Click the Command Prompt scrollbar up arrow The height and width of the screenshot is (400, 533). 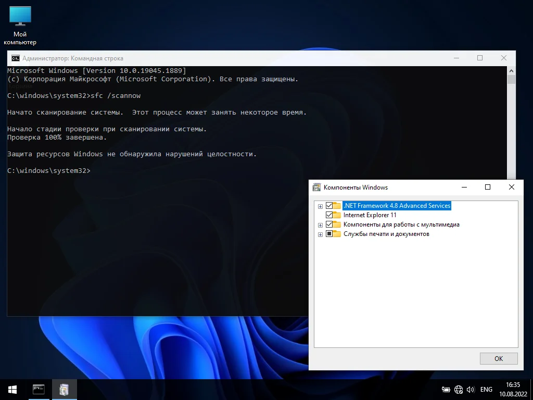coord(511,70)
